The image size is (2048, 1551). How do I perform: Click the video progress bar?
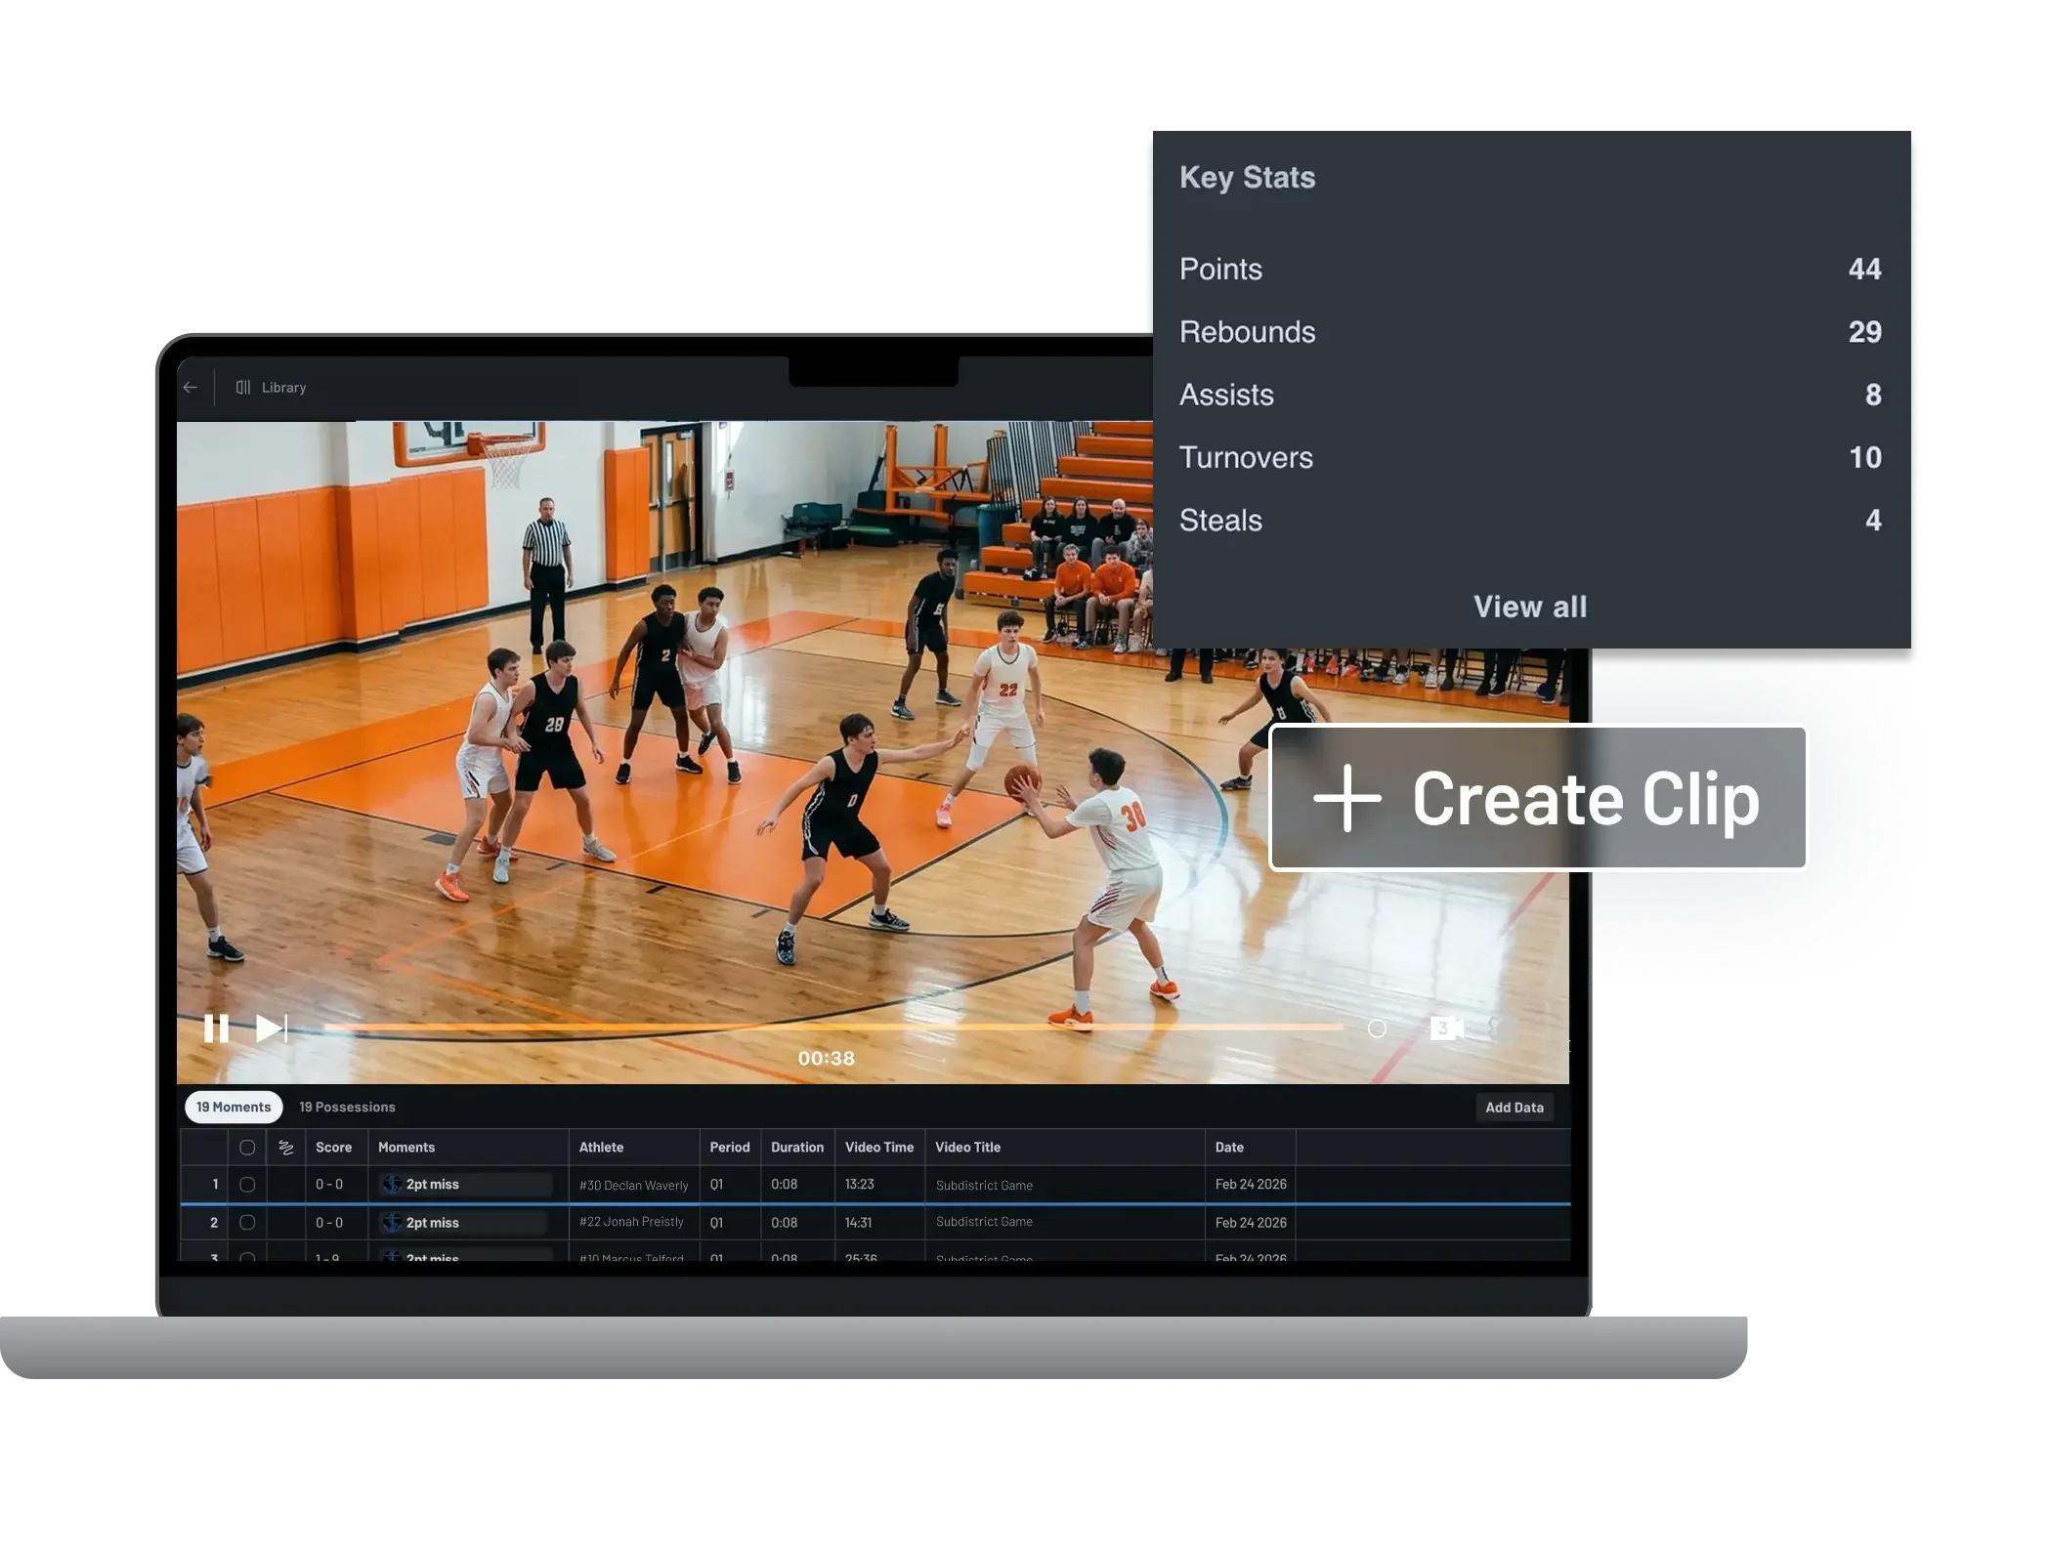832,1027
